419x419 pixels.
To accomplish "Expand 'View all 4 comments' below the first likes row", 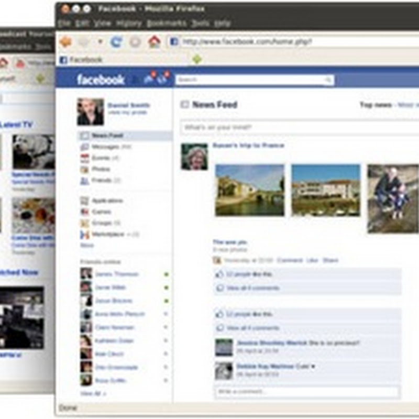I will [253, 288].
